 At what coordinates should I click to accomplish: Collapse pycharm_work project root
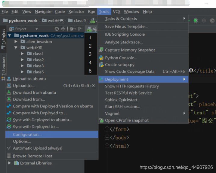point(9,36)
